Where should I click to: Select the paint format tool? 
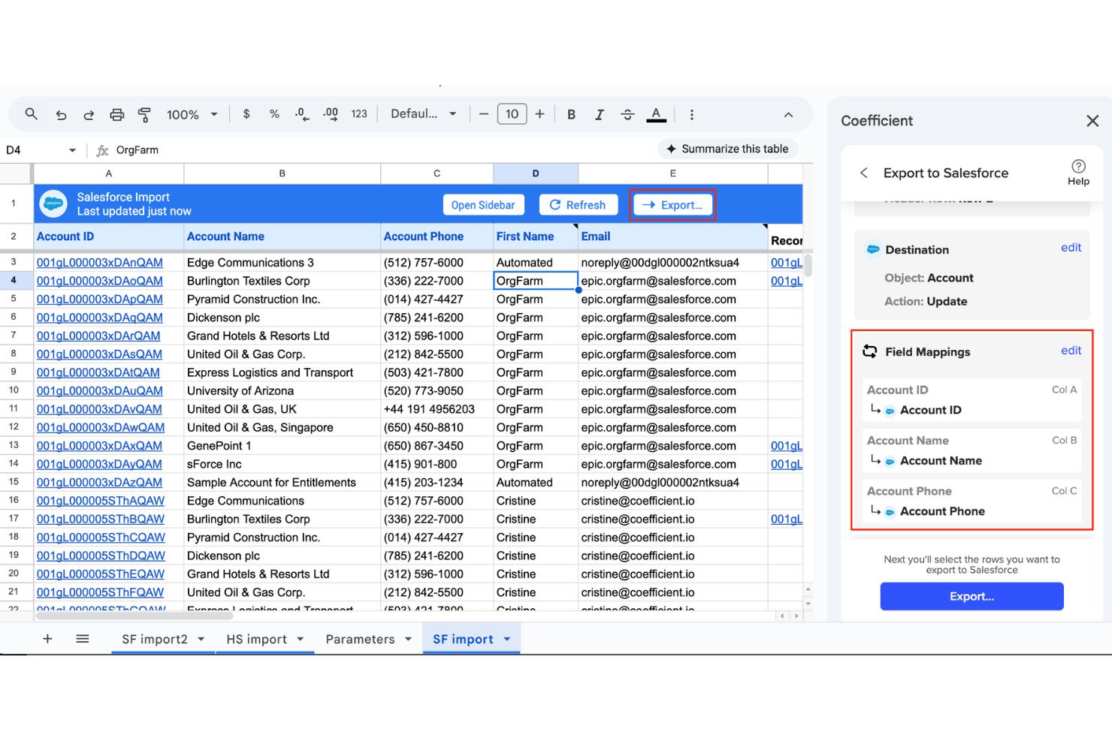[x=144, y=113]
